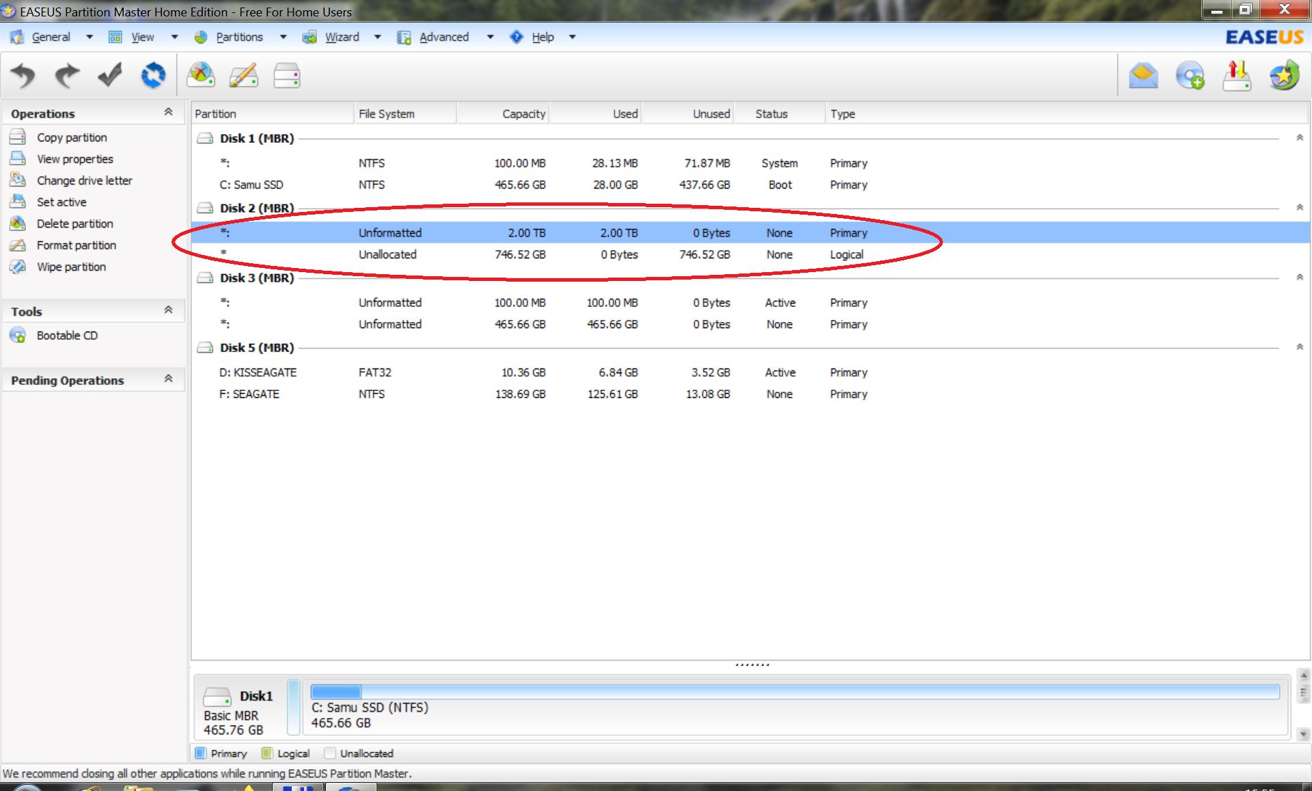Click the resize/move partition pie icon
1312x791 pixels.
[201, 75]
